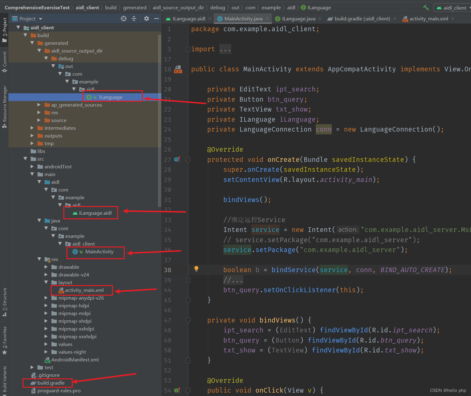
Task: Collapse the layout folder
Action: 46,282
